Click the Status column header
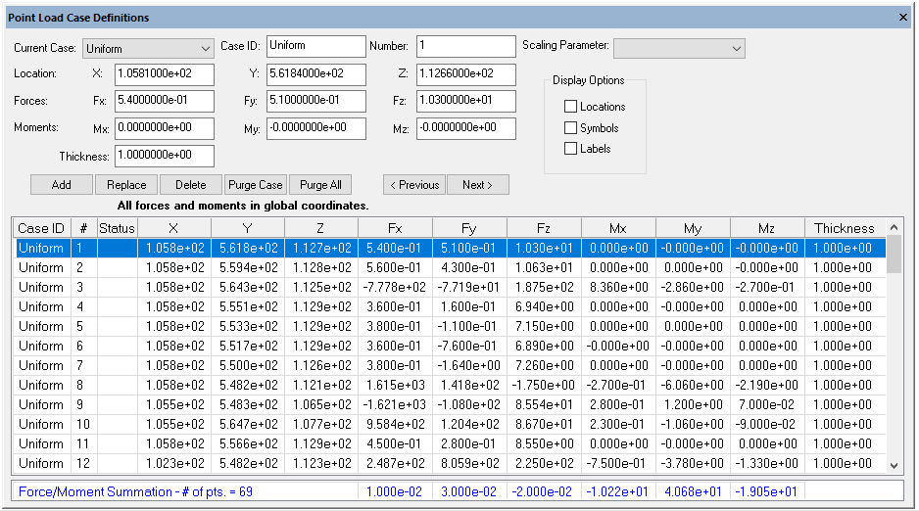The height and width of the screenshot is (511, 919). point(117,228)
